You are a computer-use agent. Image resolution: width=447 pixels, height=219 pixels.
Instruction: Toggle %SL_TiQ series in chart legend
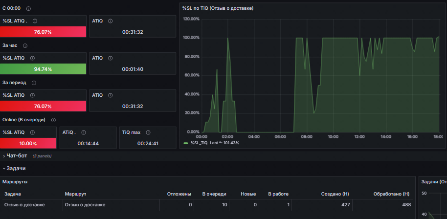[199, 143]
